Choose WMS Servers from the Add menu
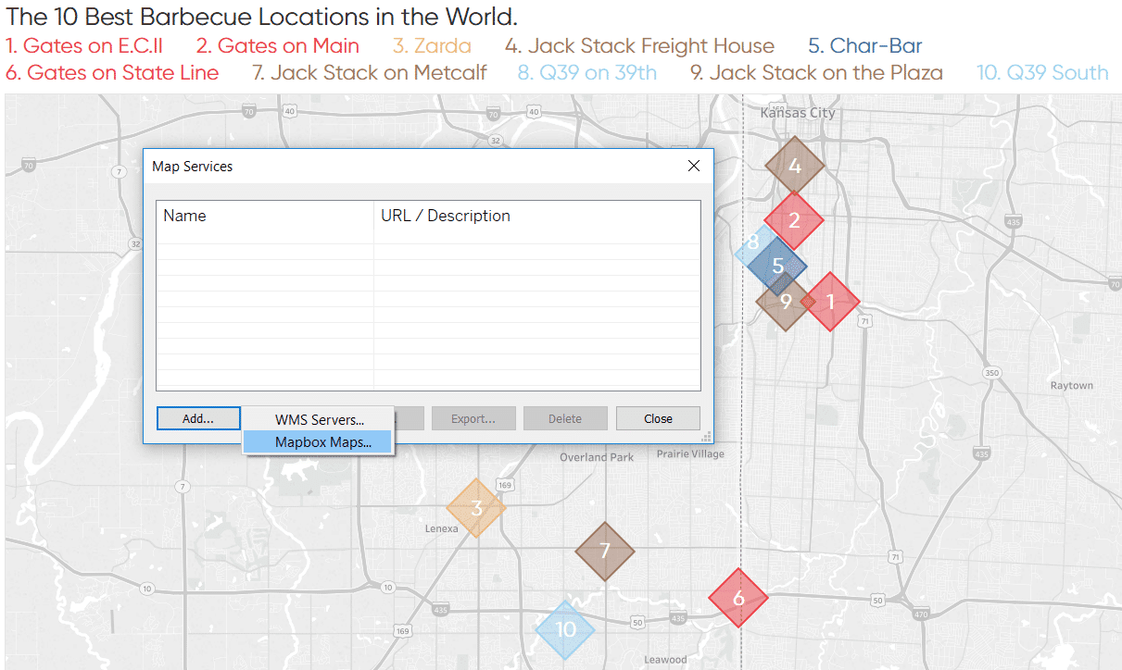 pyautogui.click(x=318, y=418)
